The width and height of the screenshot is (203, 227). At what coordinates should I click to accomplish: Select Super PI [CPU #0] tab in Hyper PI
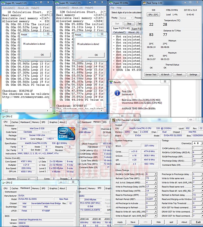(x=121, y=28)
